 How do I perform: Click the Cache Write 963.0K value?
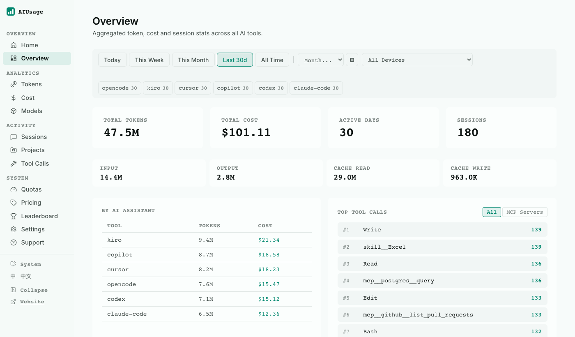pyautogui.click(x=464, y=178)
